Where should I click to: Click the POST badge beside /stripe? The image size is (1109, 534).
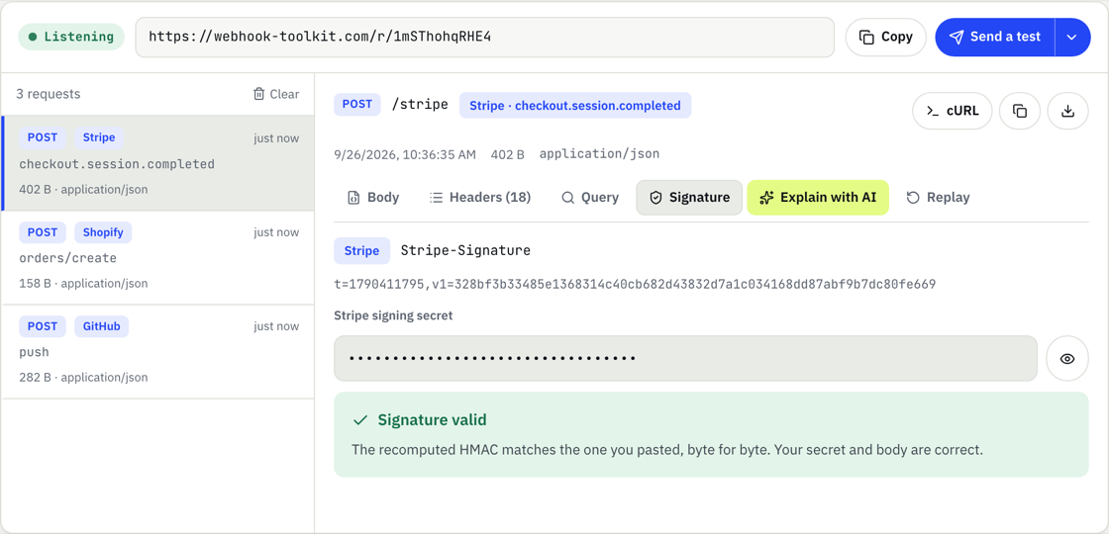[357, 105]
